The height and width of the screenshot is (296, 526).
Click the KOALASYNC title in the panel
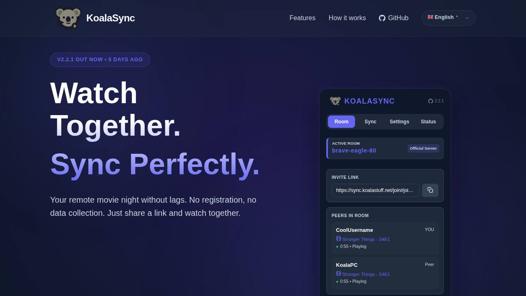pos(369,101)
